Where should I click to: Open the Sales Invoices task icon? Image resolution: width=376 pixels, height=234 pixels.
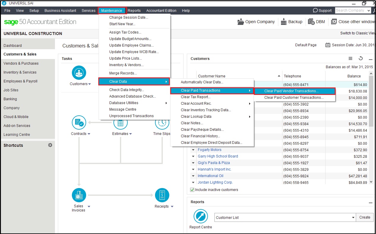(79, 195)
